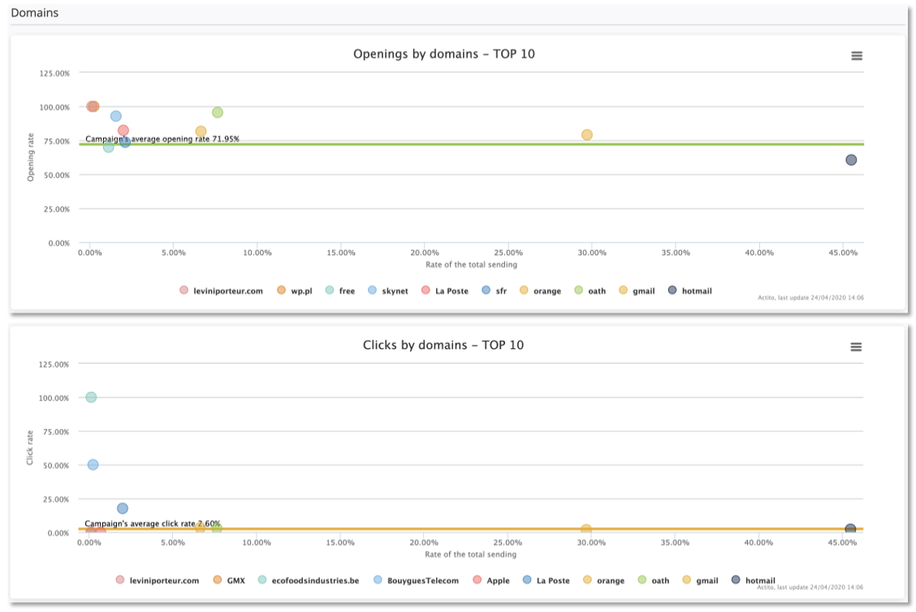The width and height of the screenshot is (916, 612).
Task: Click the campaign's average click rate label
Action: point(153,524)
